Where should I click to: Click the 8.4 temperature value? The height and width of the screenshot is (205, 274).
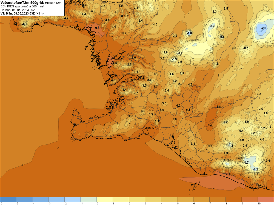click(210, 125)
